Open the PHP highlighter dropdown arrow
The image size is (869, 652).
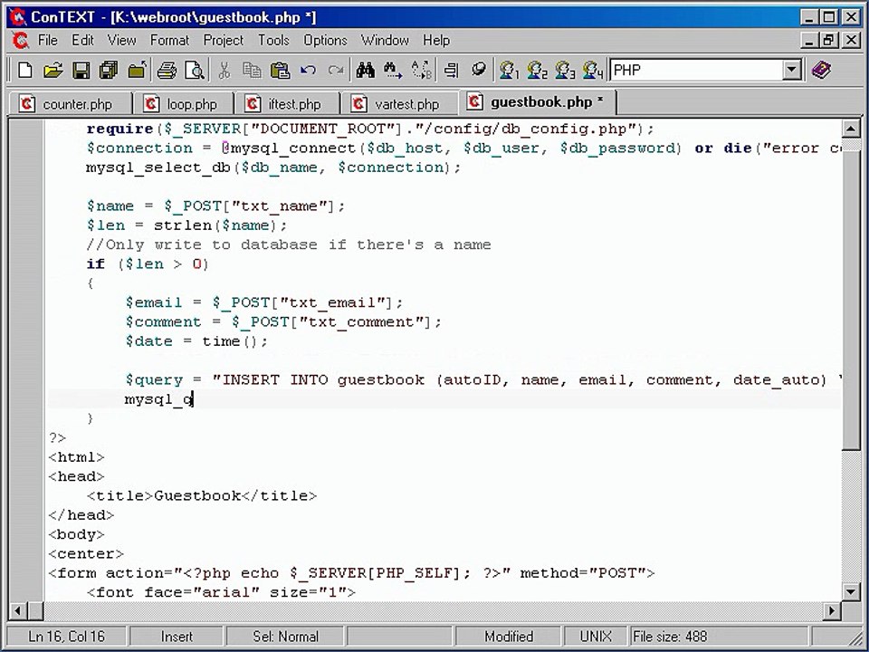point(792,71)
